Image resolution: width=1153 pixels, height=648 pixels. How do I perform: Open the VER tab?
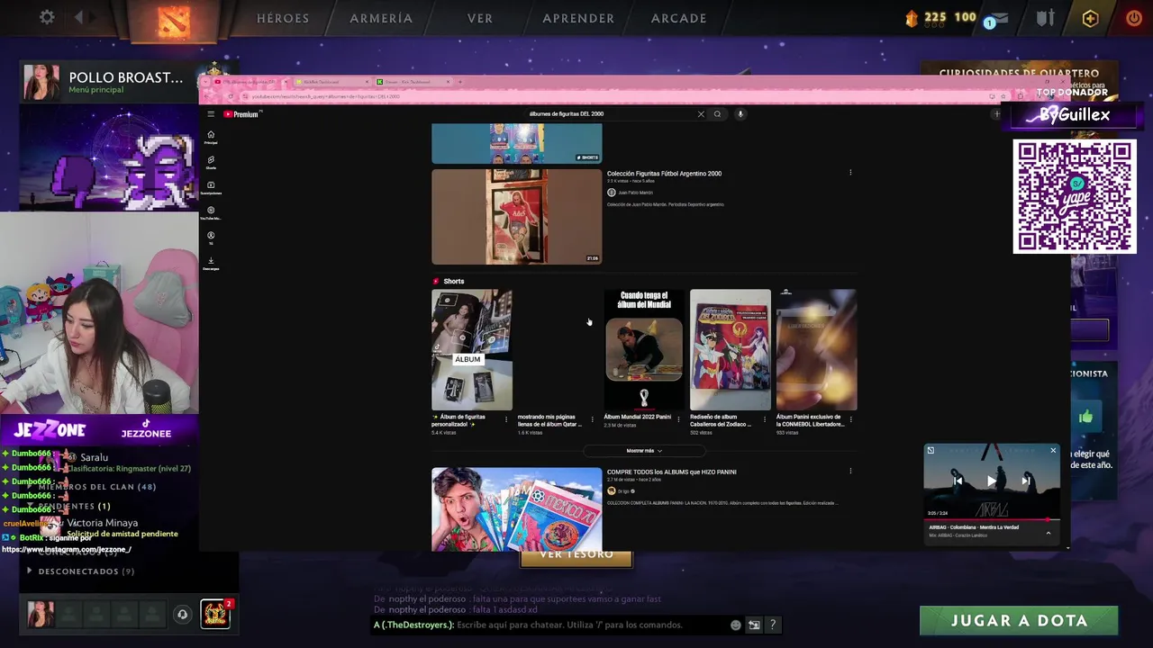pos(480,18)
